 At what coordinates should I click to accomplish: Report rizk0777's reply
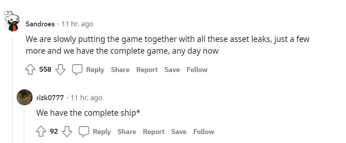[153, 132]
